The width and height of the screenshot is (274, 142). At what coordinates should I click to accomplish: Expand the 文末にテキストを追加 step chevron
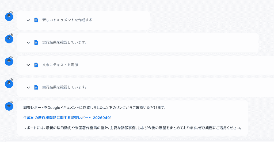tap(28, 65)
